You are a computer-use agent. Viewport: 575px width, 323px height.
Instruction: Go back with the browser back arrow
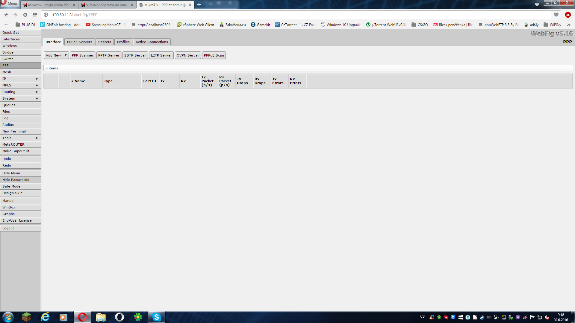(7, 15)
